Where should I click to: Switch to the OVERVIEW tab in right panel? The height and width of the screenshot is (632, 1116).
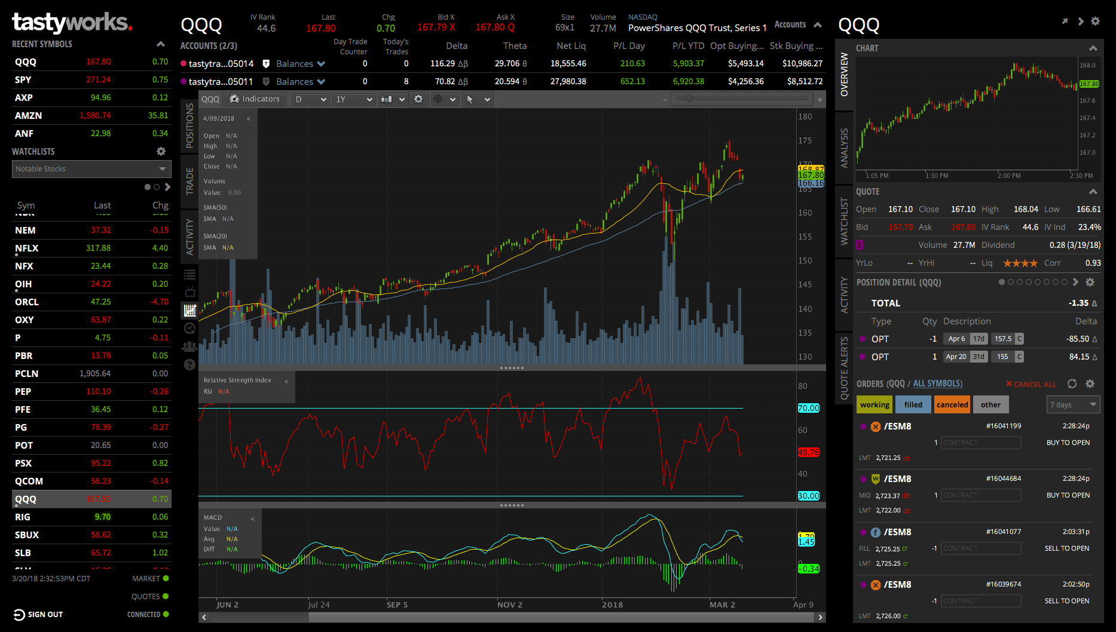point(844,75)
